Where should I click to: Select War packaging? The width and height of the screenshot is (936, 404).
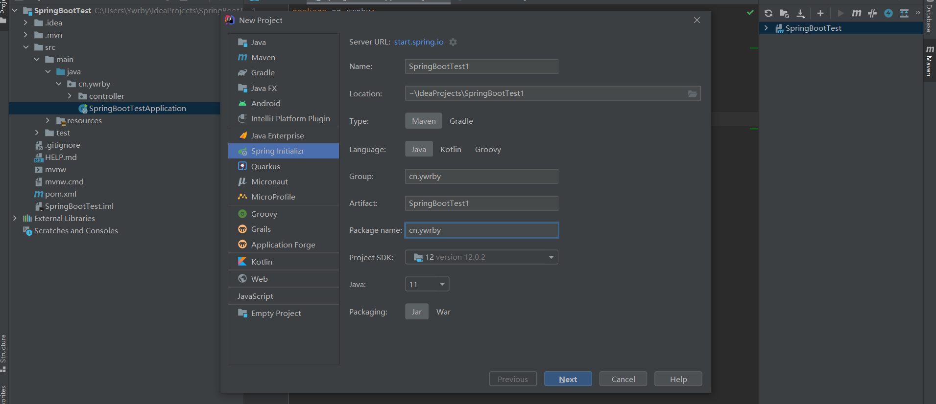[443, 312]
